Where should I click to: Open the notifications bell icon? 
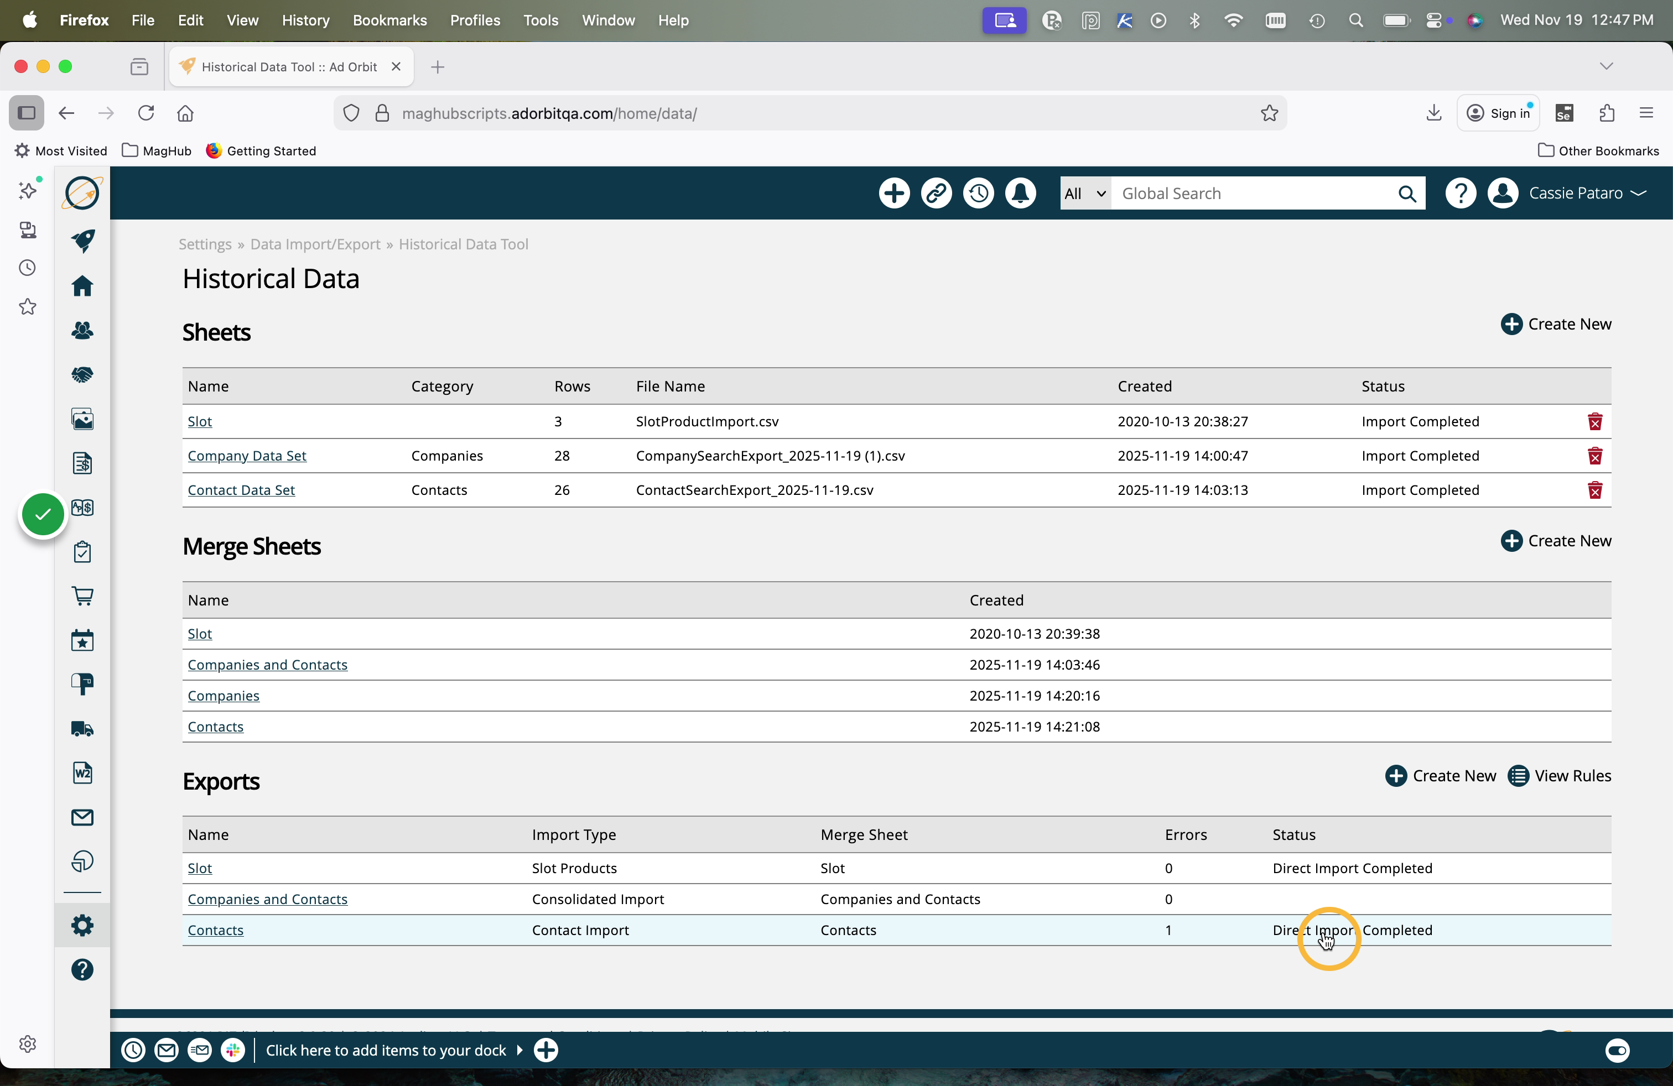tap(1020, 193)
